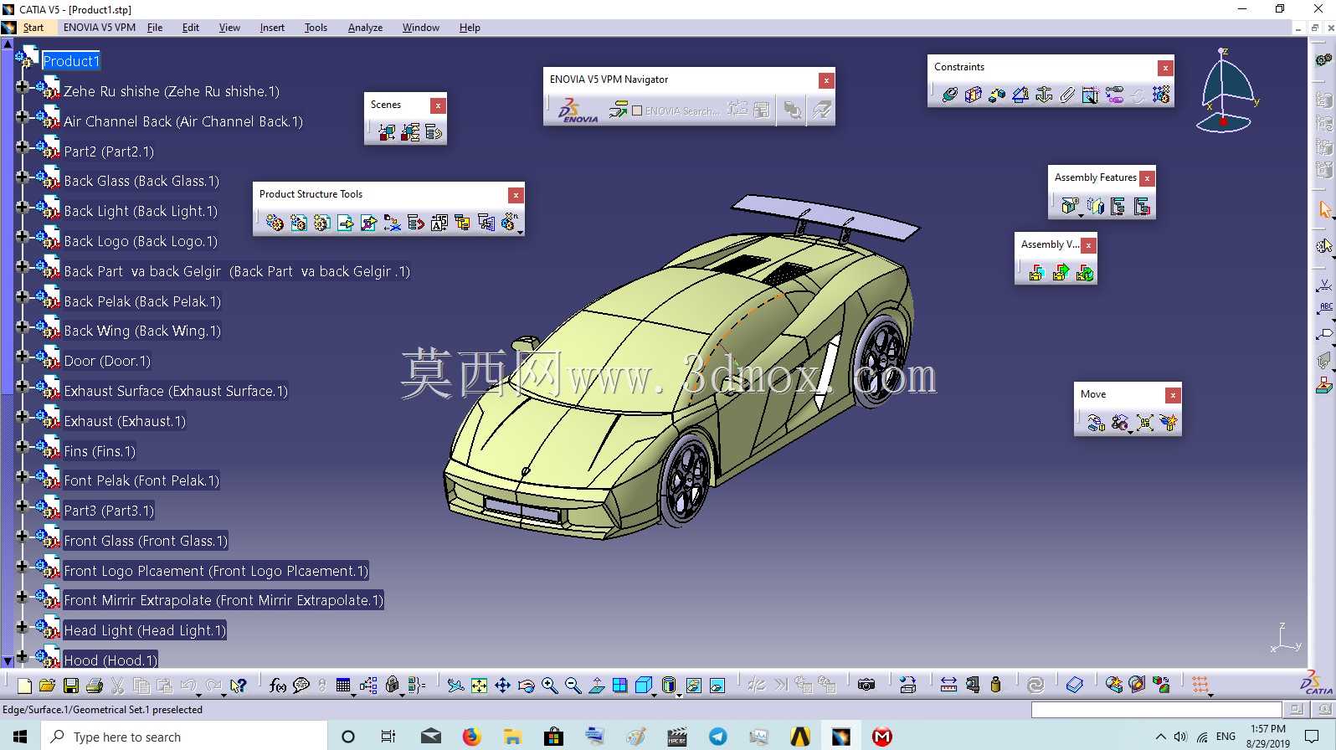Viewport: 1336px width, 750px height.
Task: Expand the Zehe Ru shishe tree node
Action: tap(22, 86)
